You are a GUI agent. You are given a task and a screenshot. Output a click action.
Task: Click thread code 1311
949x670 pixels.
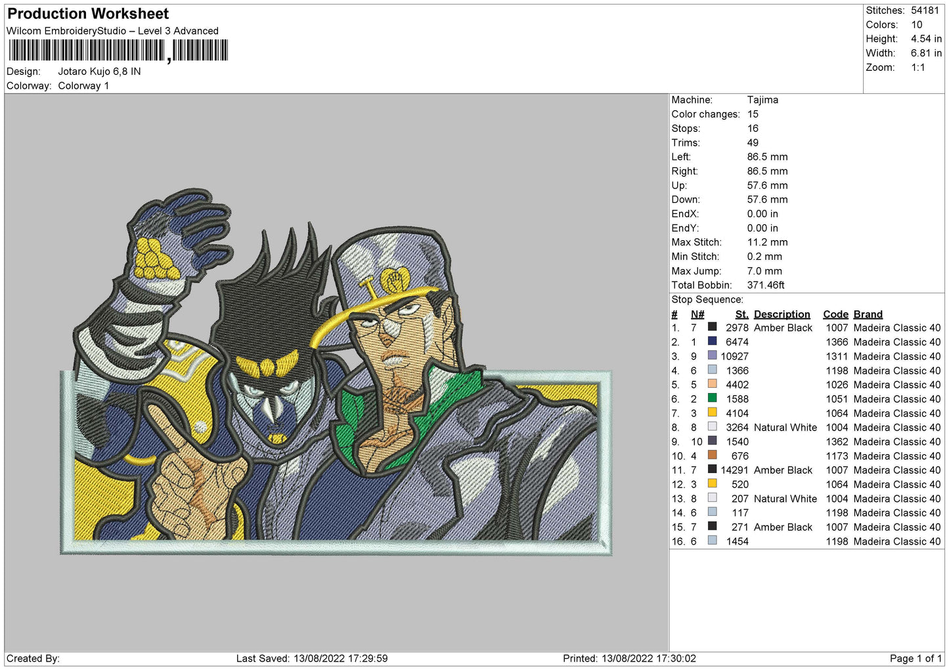(x=837, y=356)
